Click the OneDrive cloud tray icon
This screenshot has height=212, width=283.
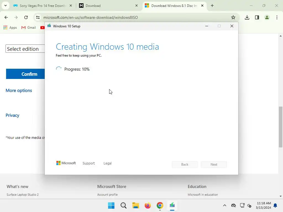point(234,205)
